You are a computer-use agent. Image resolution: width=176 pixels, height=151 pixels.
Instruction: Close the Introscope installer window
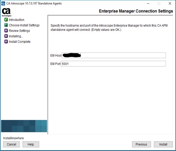170,4
